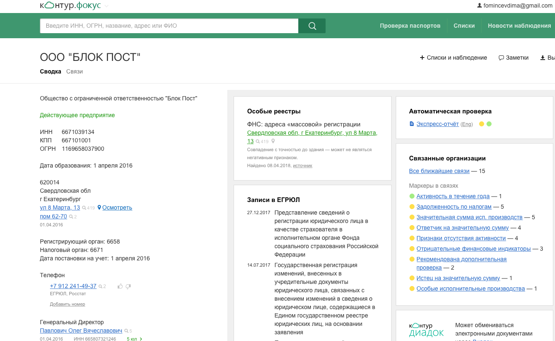555x341 pixels.
Task: Open Задолженность по налогам marker link
Action: [454, 207]
